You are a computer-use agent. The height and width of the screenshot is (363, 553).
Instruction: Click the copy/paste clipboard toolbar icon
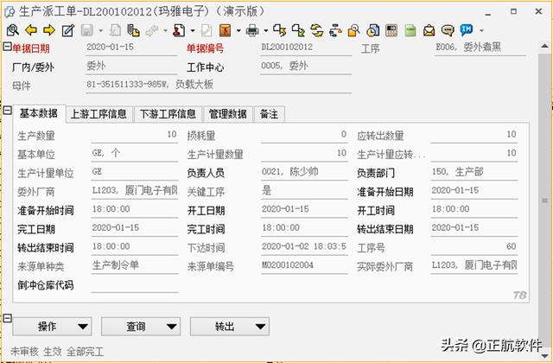133,30
